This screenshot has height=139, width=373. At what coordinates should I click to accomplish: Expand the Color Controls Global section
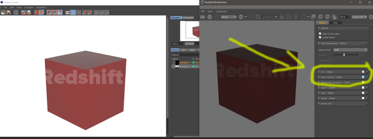[319, 77]
